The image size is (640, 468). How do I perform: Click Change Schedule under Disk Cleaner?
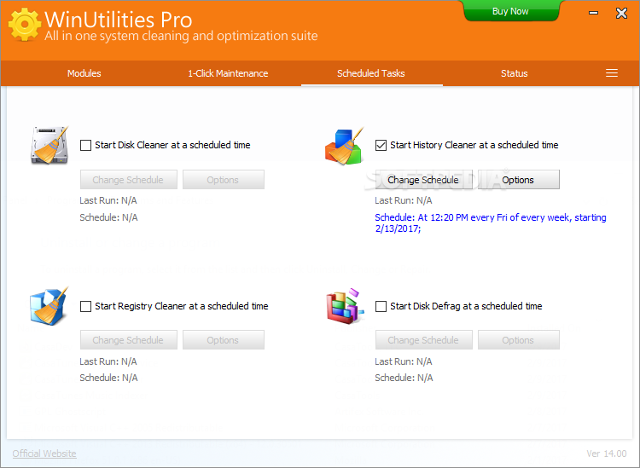129,180
